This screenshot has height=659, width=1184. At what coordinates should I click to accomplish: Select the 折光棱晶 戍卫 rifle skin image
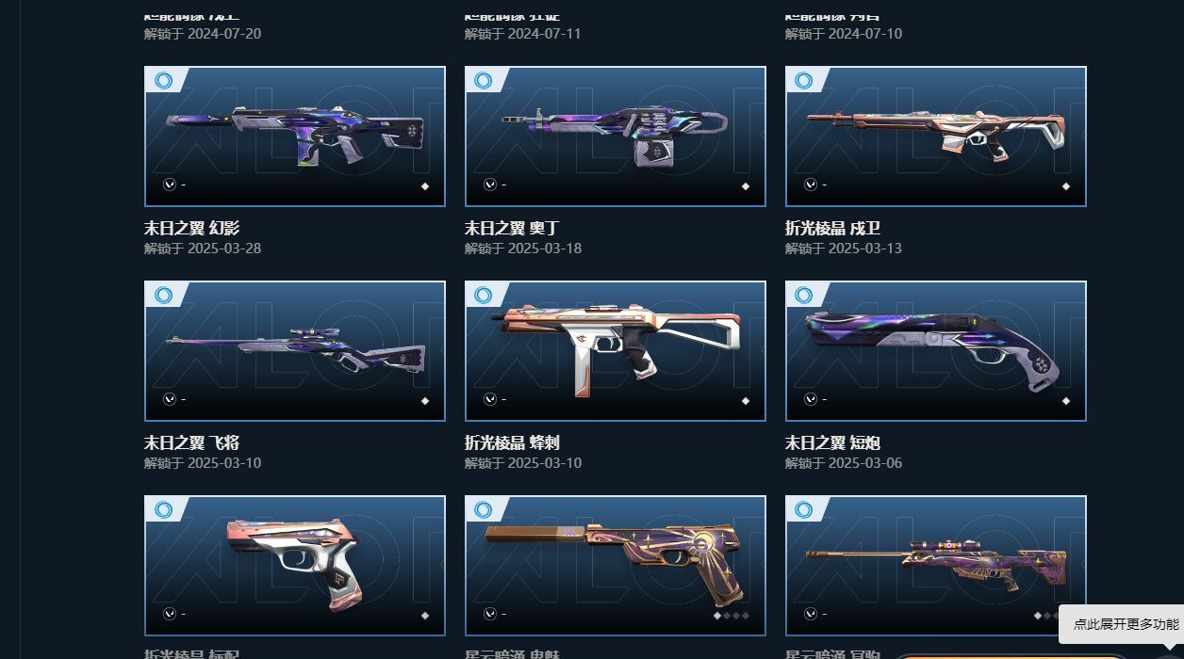point(936,137)
